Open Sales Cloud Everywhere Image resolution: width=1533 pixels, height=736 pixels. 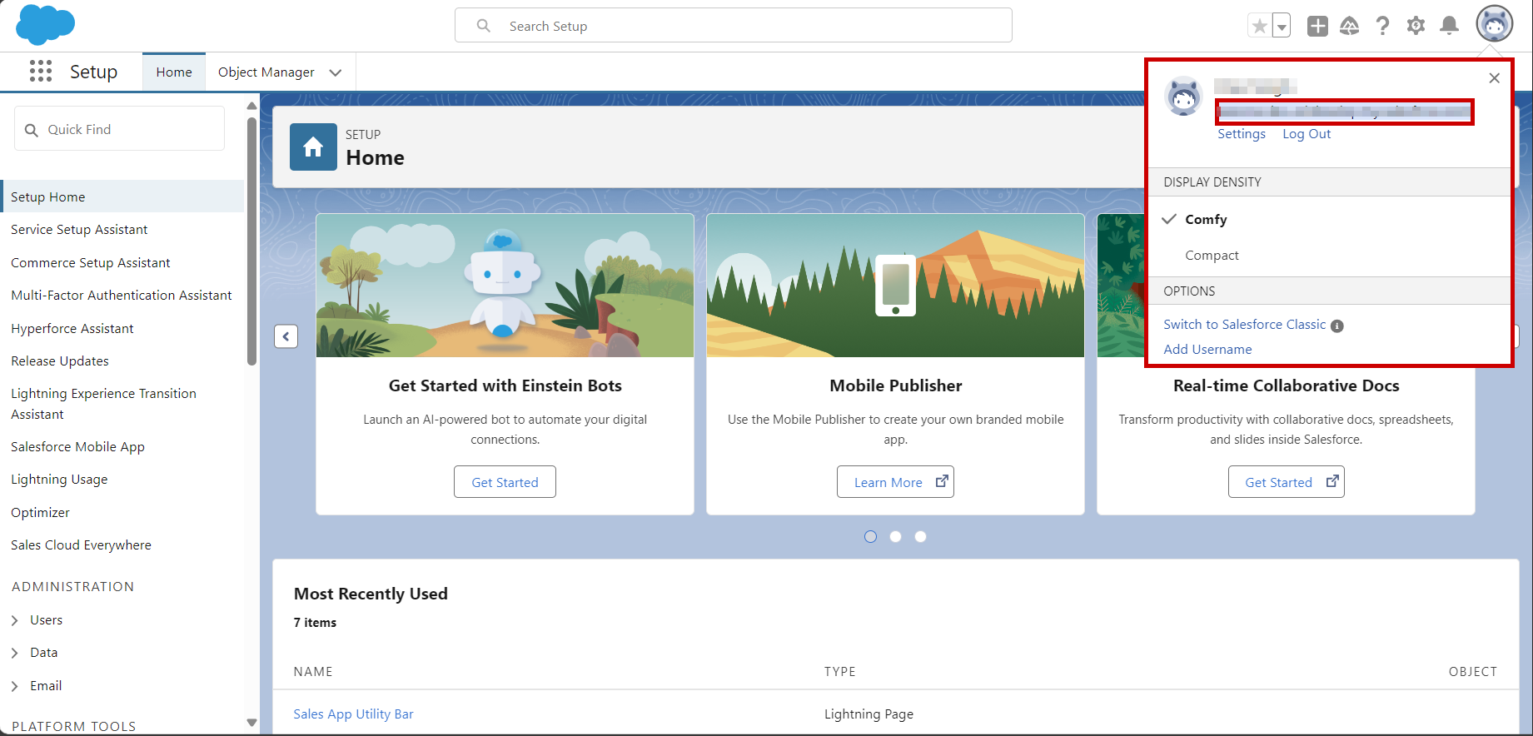[81, 545]
